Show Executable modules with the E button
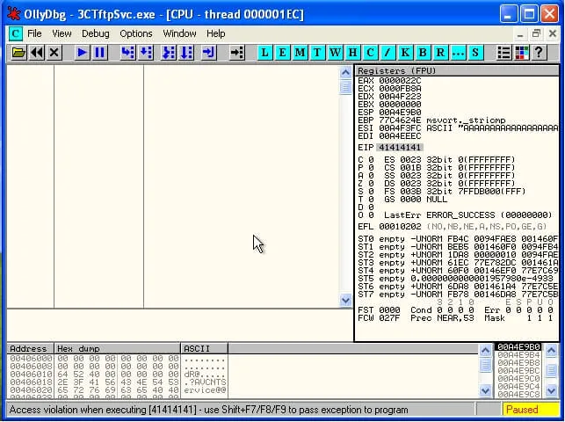The image size is (565, 422). point(282,53)
